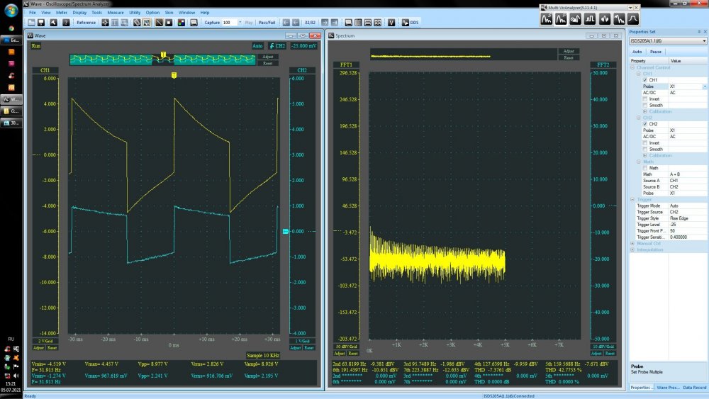Enable the Invert checkbox under CH1

(644, 99)
